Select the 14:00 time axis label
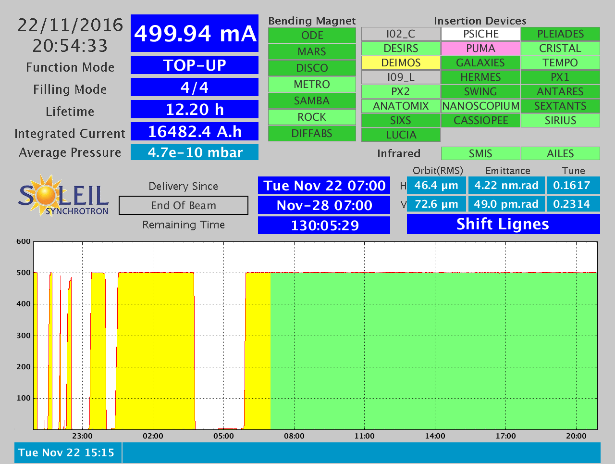The image size is (615, 464). [x=435, y=436]
